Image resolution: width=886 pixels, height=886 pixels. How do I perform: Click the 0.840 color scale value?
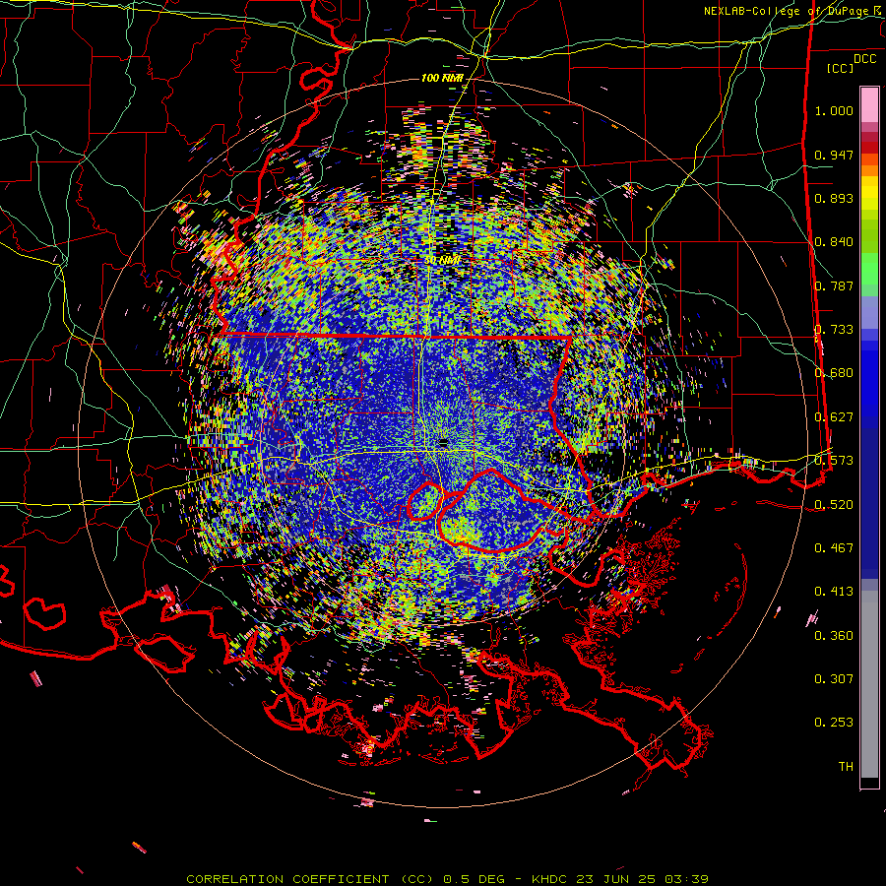click(834, 242)
